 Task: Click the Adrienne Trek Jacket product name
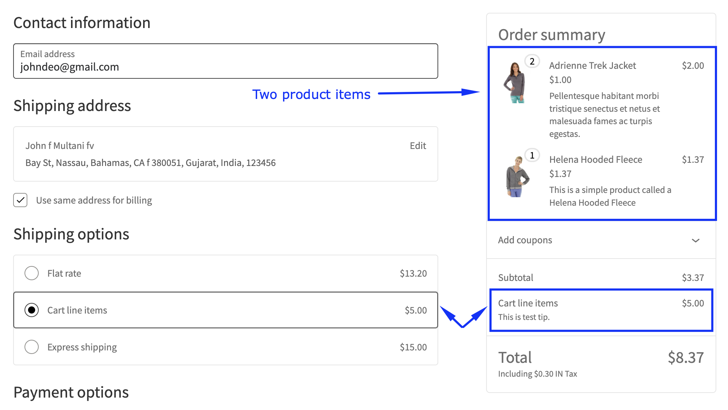[592, 66]
